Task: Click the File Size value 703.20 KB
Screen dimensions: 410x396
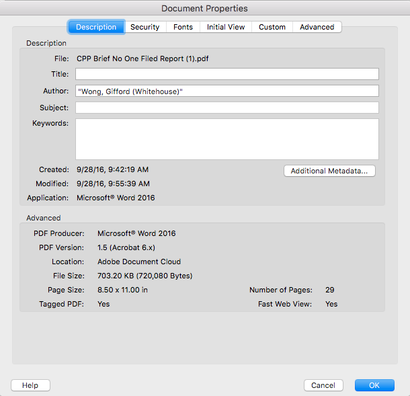Action: [x=145, y=276]
